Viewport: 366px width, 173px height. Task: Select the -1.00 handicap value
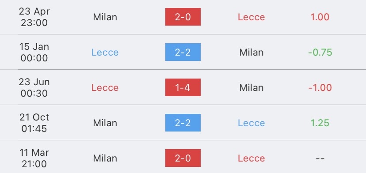pos(320,88)
